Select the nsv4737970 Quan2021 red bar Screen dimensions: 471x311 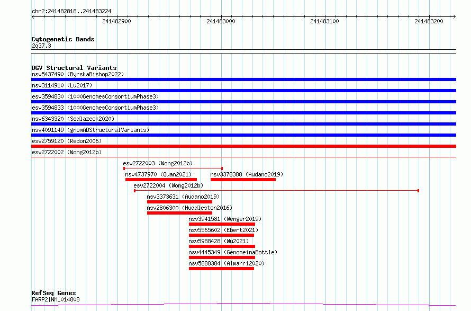[161, 180]
